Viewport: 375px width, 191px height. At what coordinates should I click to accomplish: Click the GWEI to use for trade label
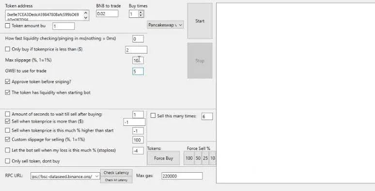(26, 71)
